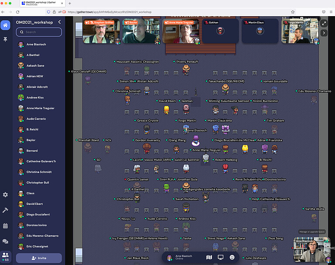The image size is (335, 265).
Task: Open build tool hammer icon
Action: point(5,210)
